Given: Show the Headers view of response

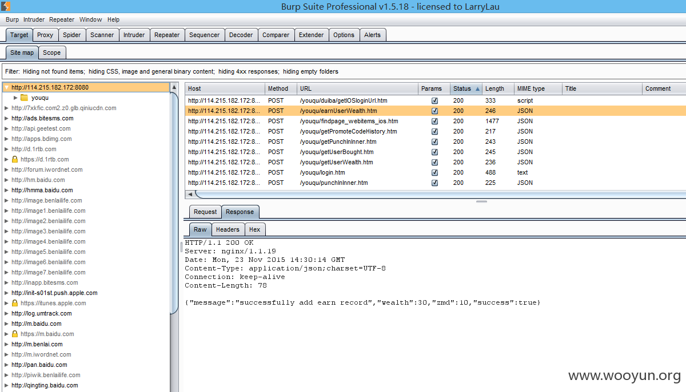Looking at the screenshot, I should (228, 229).
